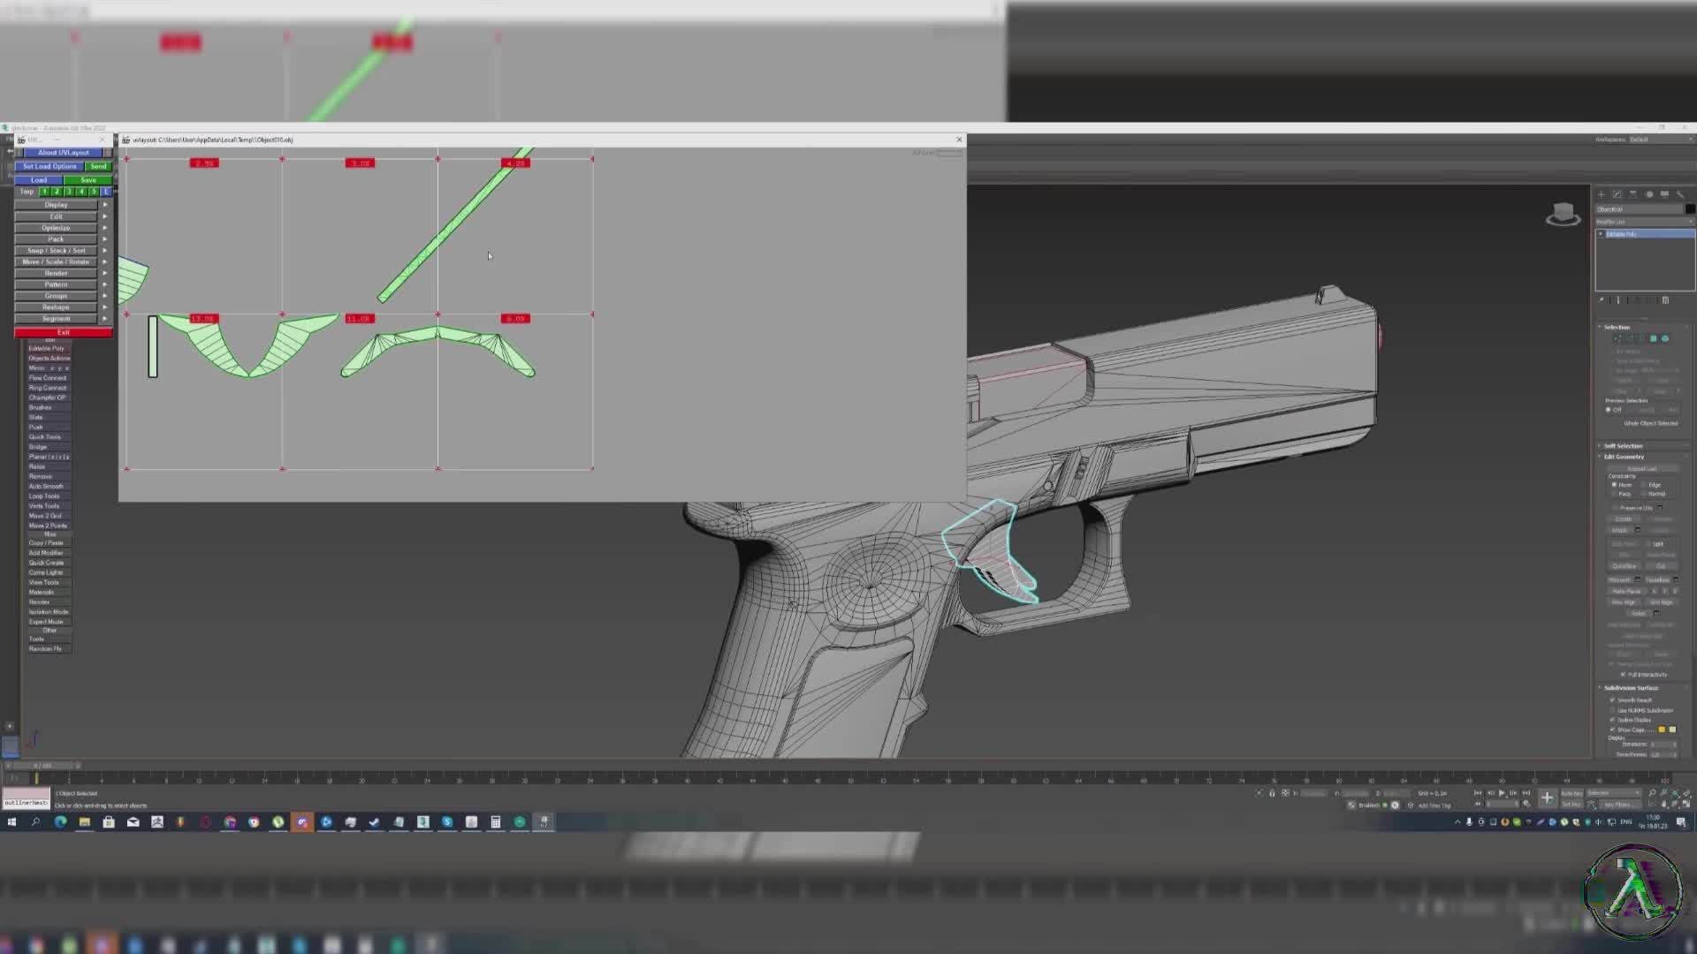This screenshot has width=1697, height=954.
Task: Click the 3ds Max icon in the taskbar
Action: pyautogui.click(x=302, y=822)
